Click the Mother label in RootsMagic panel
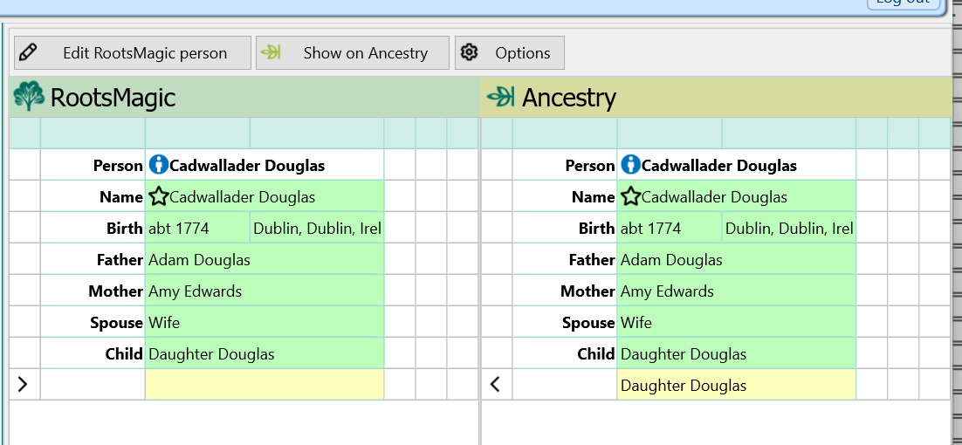The width and height of the screenshot is (962, 445). tap(115, 291)
